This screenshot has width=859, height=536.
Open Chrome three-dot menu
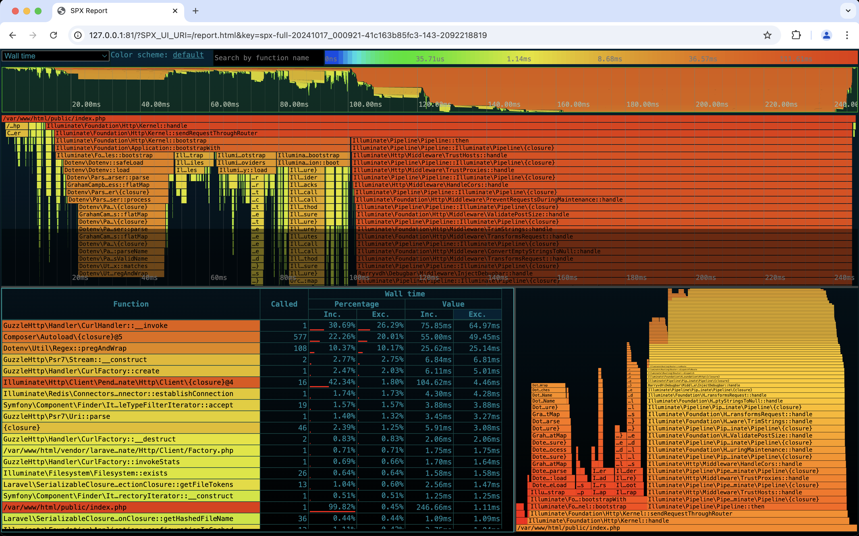click(847, 35)
